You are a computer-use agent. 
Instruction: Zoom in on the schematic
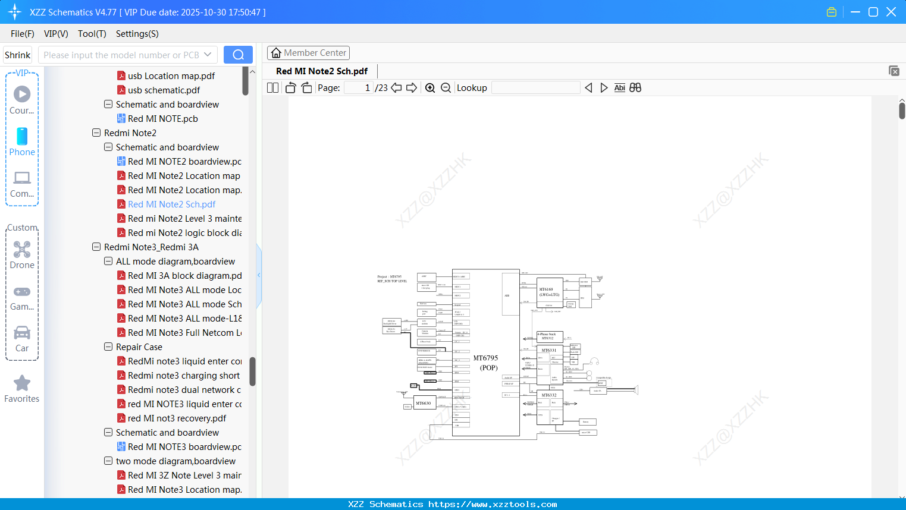[x=430, y=88]
